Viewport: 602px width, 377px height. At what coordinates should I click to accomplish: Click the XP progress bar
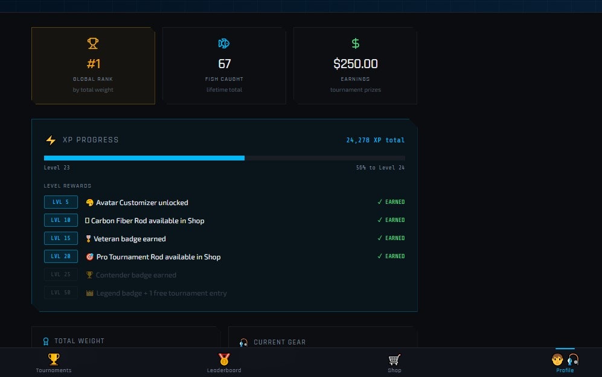pos(224,158)
